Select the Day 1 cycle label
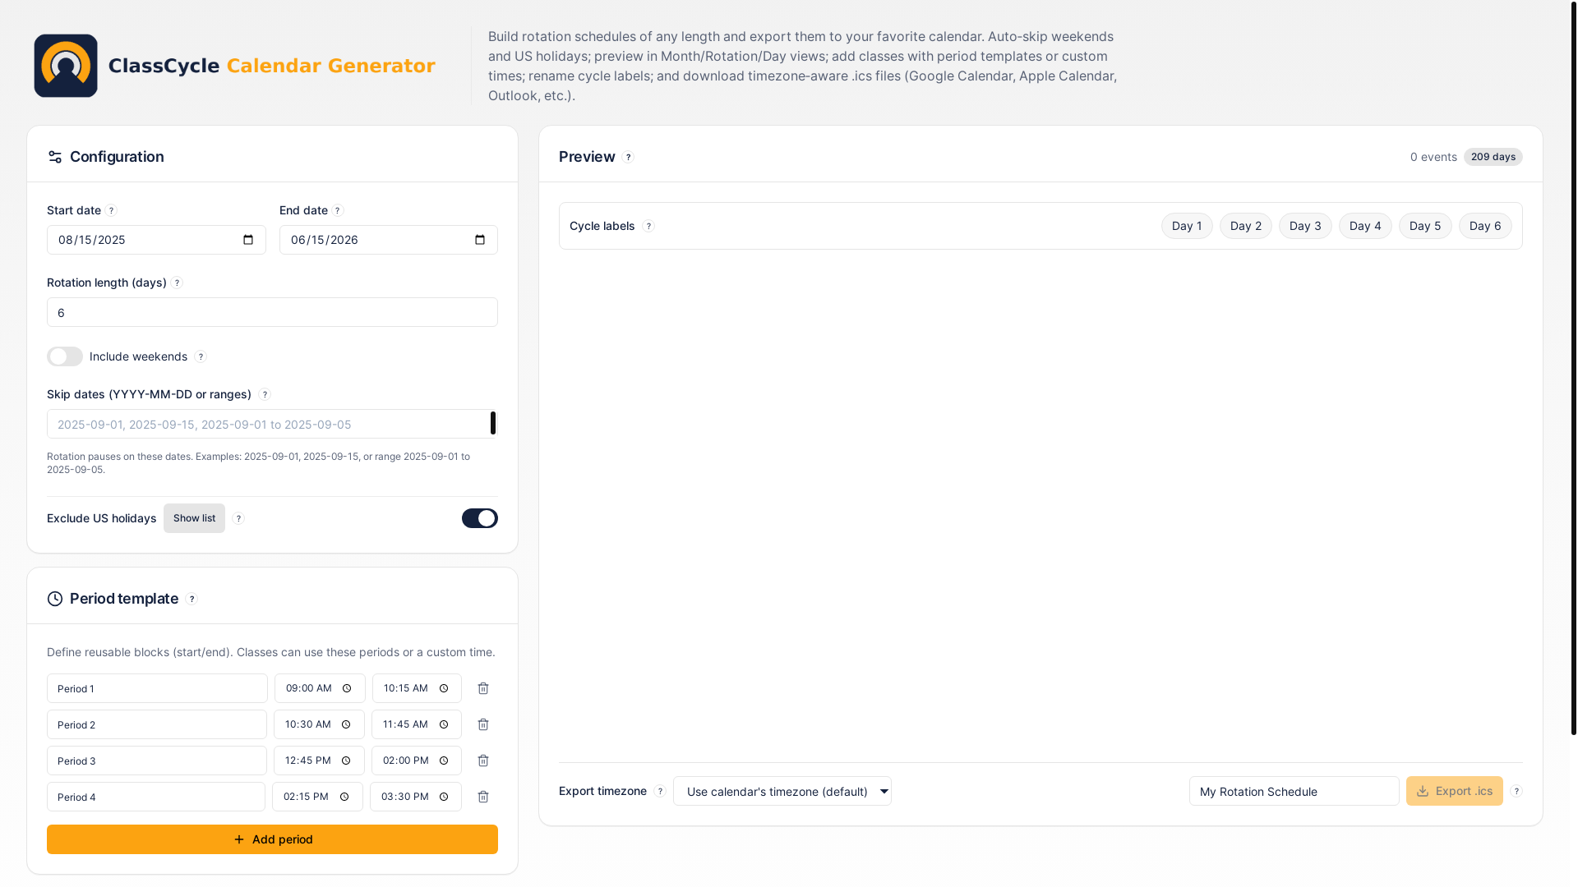The height and width of the screenshot is (887, 1578). [1187, 226]
